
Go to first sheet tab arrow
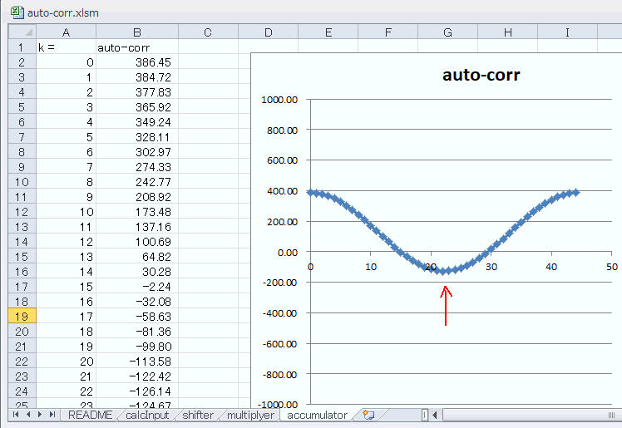click(16, 415)
